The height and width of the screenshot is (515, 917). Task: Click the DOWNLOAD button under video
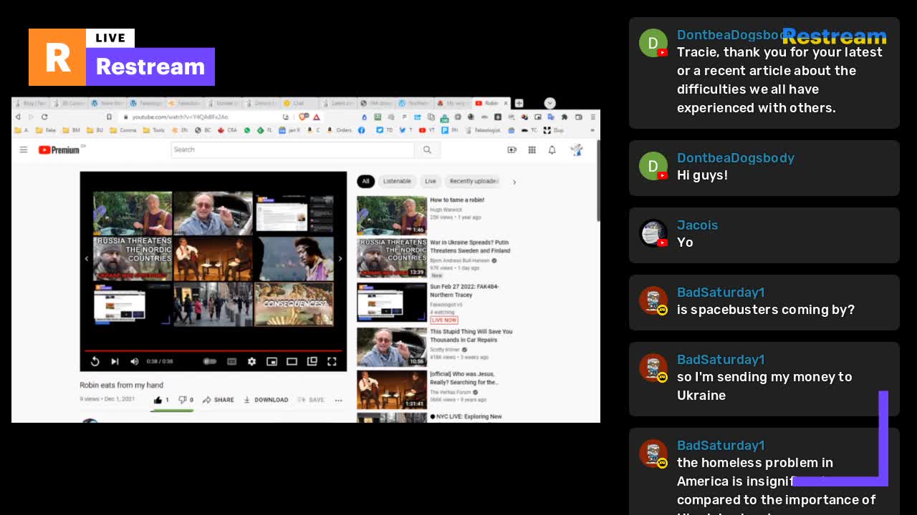pyautogui.click(x=266, y=400)
